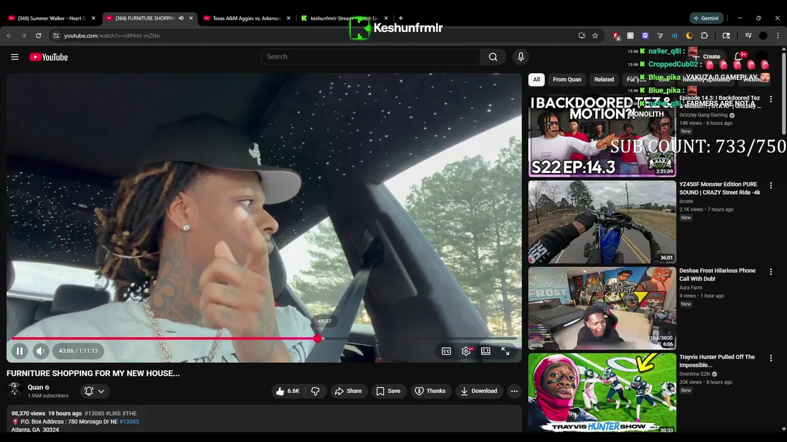Pause the playing video
Screen dimensions: 787x442
[20, 351]
